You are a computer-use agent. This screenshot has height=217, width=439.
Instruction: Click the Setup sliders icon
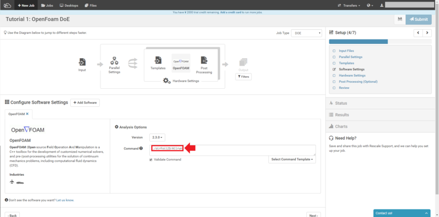click(x=331, y=32)
